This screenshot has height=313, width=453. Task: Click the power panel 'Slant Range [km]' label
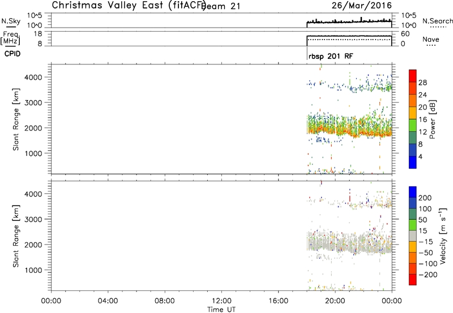point(16,119)
